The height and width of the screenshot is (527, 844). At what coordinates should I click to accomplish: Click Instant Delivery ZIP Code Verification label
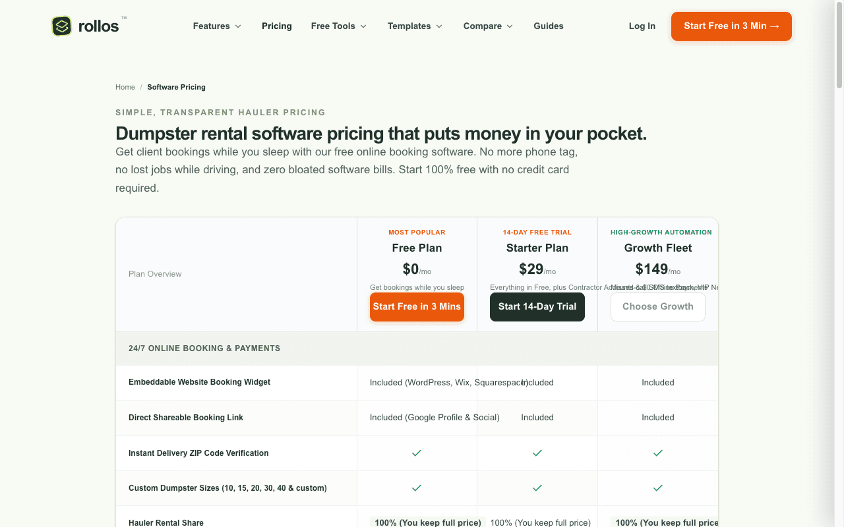pyautogui.click(x=198, y=453)
